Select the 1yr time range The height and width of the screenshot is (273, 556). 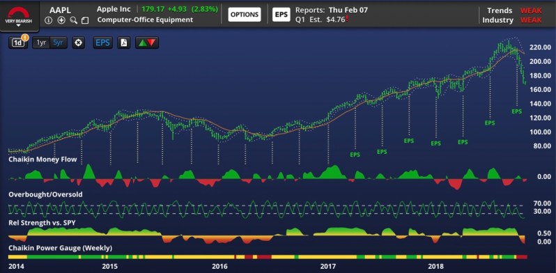click(x=41, y=43)
